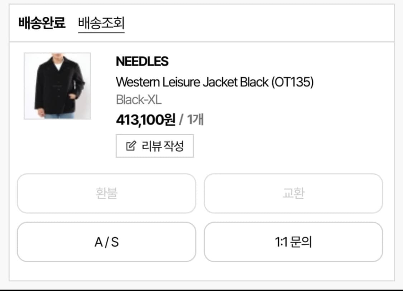Select the Black-XL option text
The image size is (403, 291).
pyautogui.click(x=139, y=100)
